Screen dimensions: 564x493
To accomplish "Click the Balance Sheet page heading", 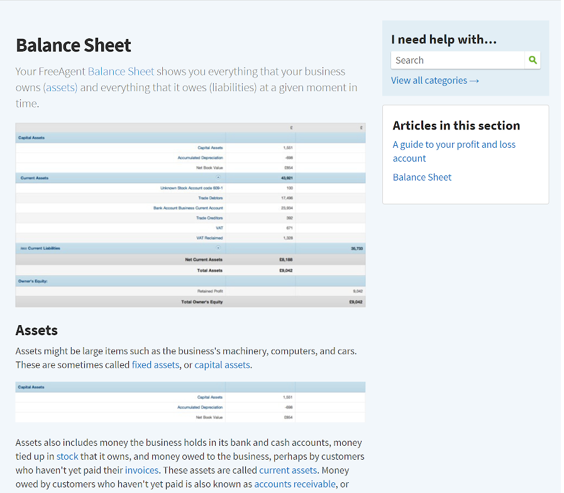I will [74, 45].
